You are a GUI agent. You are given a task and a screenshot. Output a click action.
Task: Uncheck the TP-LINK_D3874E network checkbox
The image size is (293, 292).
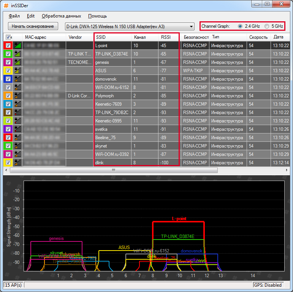tap(8, 54)
